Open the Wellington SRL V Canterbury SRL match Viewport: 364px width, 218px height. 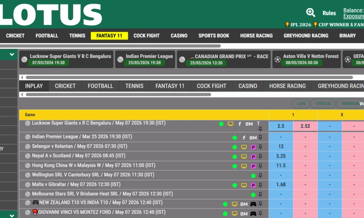pos(93,175)
